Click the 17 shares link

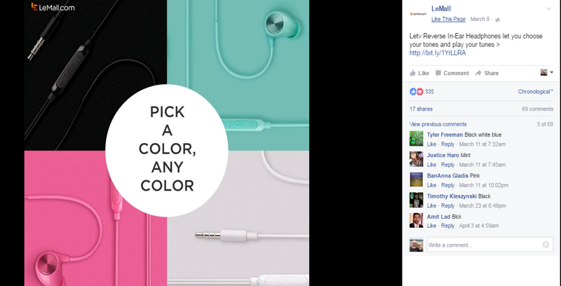pyautogui.click(x=421, y=109)
